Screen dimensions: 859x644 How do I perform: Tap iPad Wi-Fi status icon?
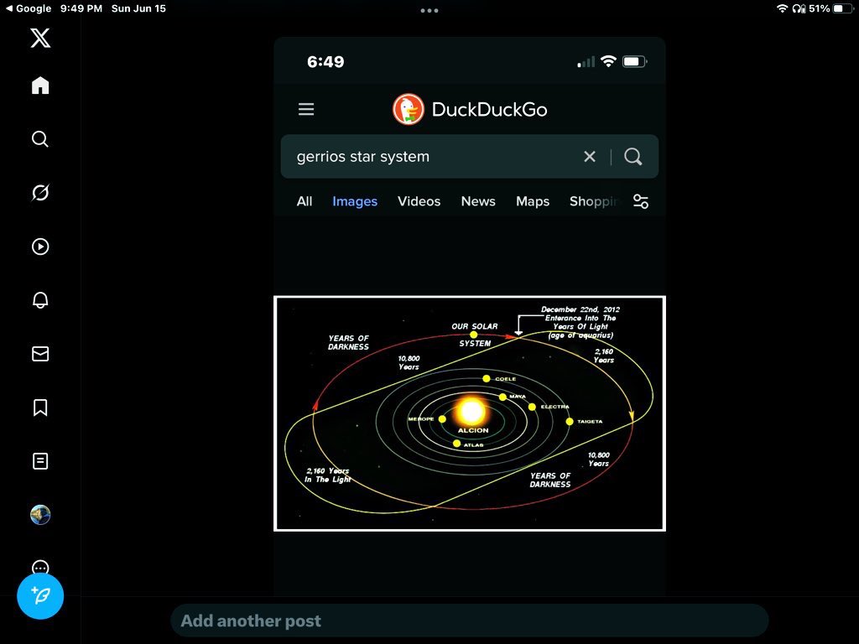point(783,8)
